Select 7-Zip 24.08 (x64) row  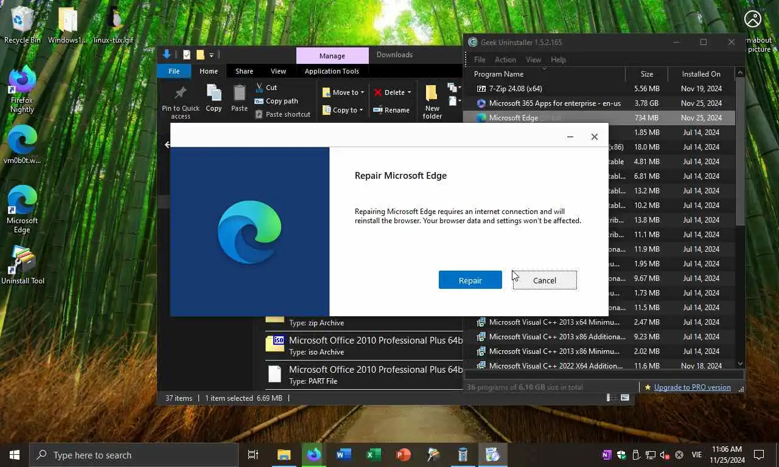pyautogui.click(x=599, y=89)
